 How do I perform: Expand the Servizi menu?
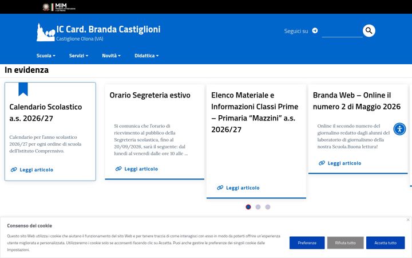tap(78, 56)
